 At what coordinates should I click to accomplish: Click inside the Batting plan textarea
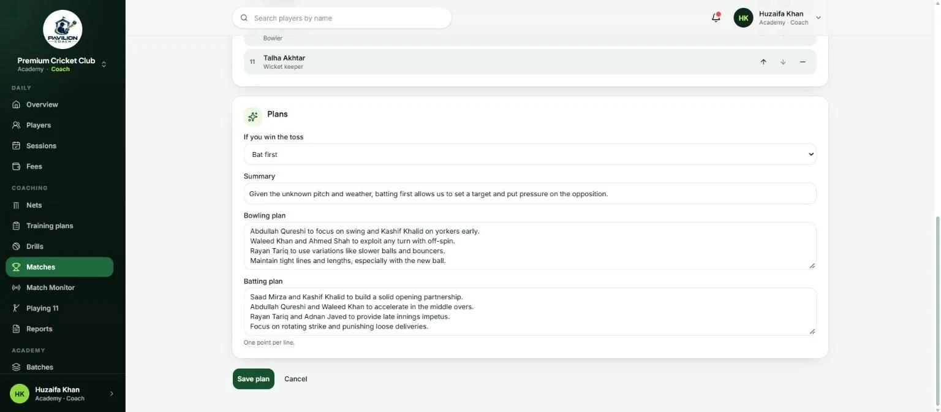pos(530,311)
